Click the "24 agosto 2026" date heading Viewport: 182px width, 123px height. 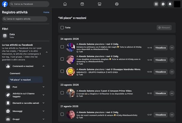click(x=70, y=39)
